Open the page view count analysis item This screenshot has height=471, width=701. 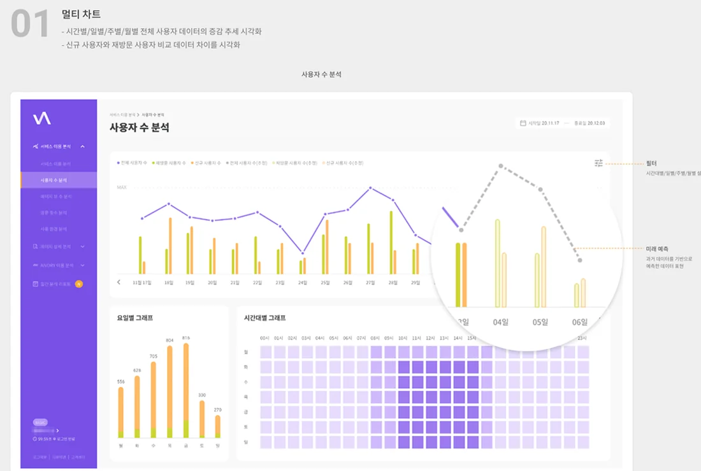[x=56, y=197]
